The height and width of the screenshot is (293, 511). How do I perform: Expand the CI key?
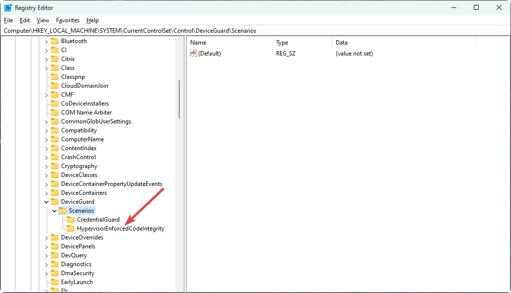click(46, 51)
